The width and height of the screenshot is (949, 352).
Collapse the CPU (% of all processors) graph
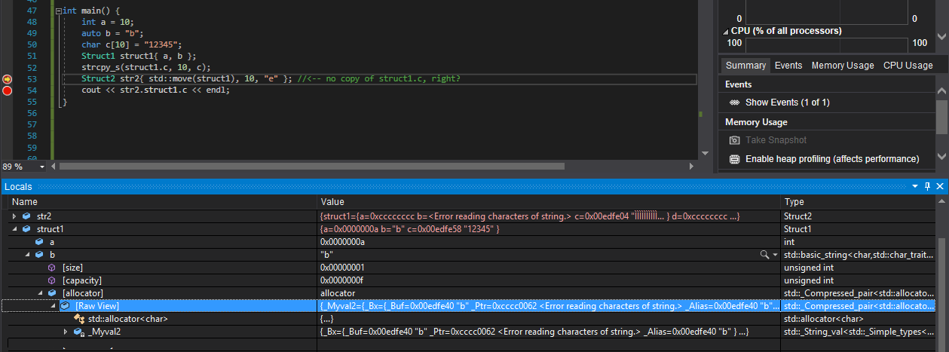(x=726, y=32)
